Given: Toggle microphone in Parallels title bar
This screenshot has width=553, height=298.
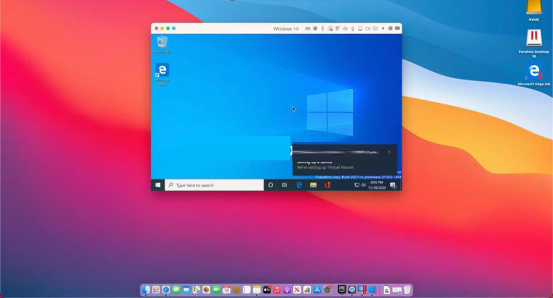Looking at the screenshot, I should tap(353, 28).
